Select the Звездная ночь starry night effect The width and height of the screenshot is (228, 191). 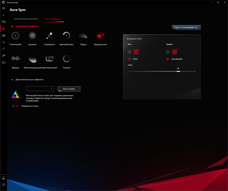(100, 35)
